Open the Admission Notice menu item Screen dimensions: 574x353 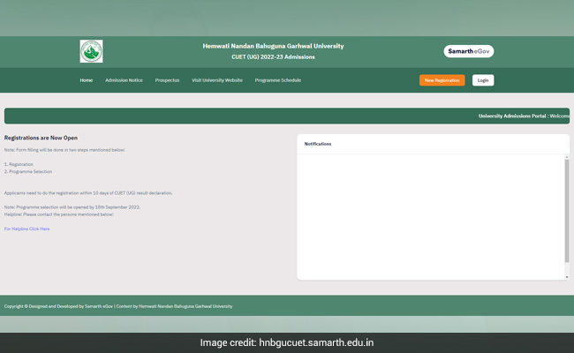click(x=124, y=80)
